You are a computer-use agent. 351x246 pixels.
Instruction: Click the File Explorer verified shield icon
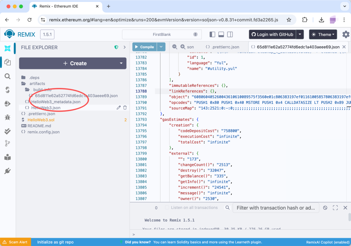tap(116, 47)
